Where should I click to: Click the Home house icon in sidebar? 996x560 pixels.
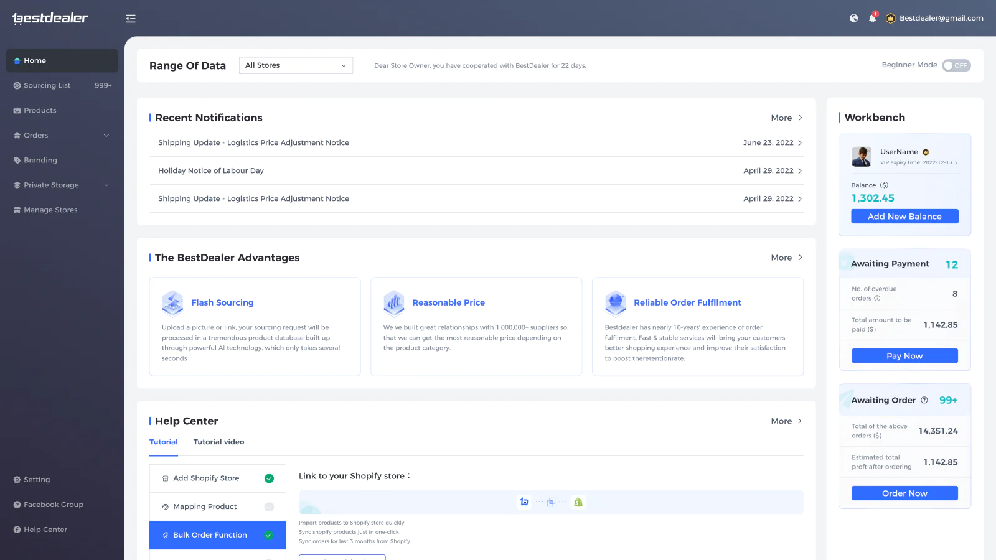point(17,60)
